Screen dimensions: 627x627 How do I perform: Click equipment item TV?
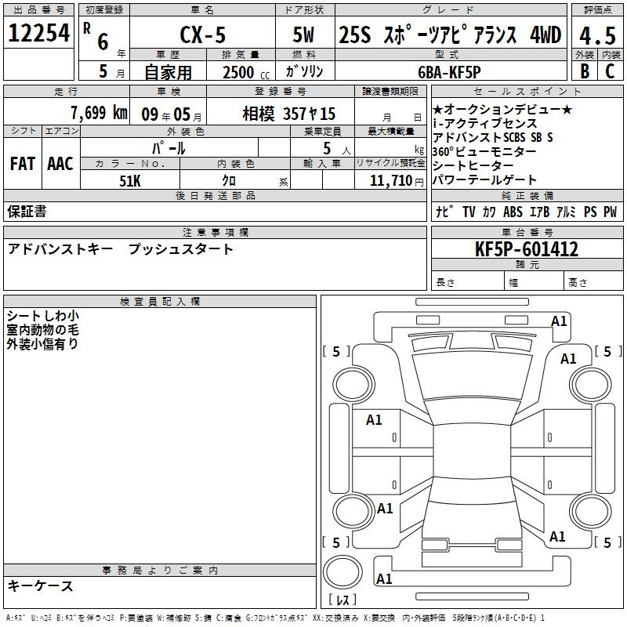click(x=469, y=212)
